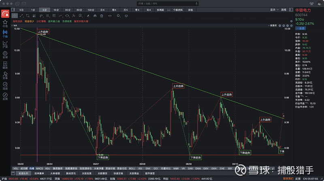The height and width of the screenshot is (181, 324).
Task: Open the 全球 globe icon
Action: tap(5, 55)
